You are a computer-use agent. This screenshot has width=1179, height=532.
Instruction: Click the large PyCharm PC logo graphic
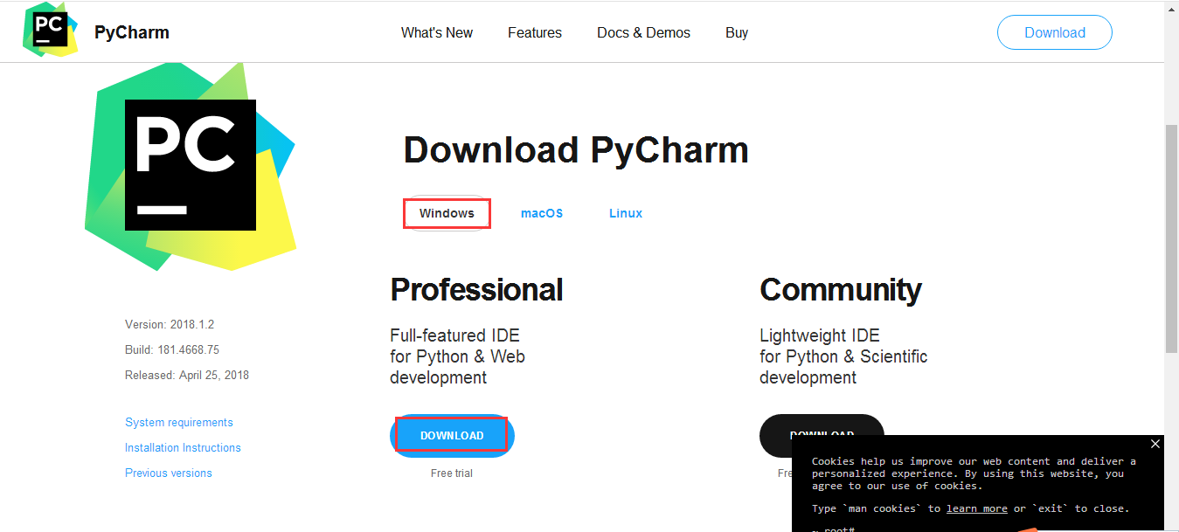[191, 166]
